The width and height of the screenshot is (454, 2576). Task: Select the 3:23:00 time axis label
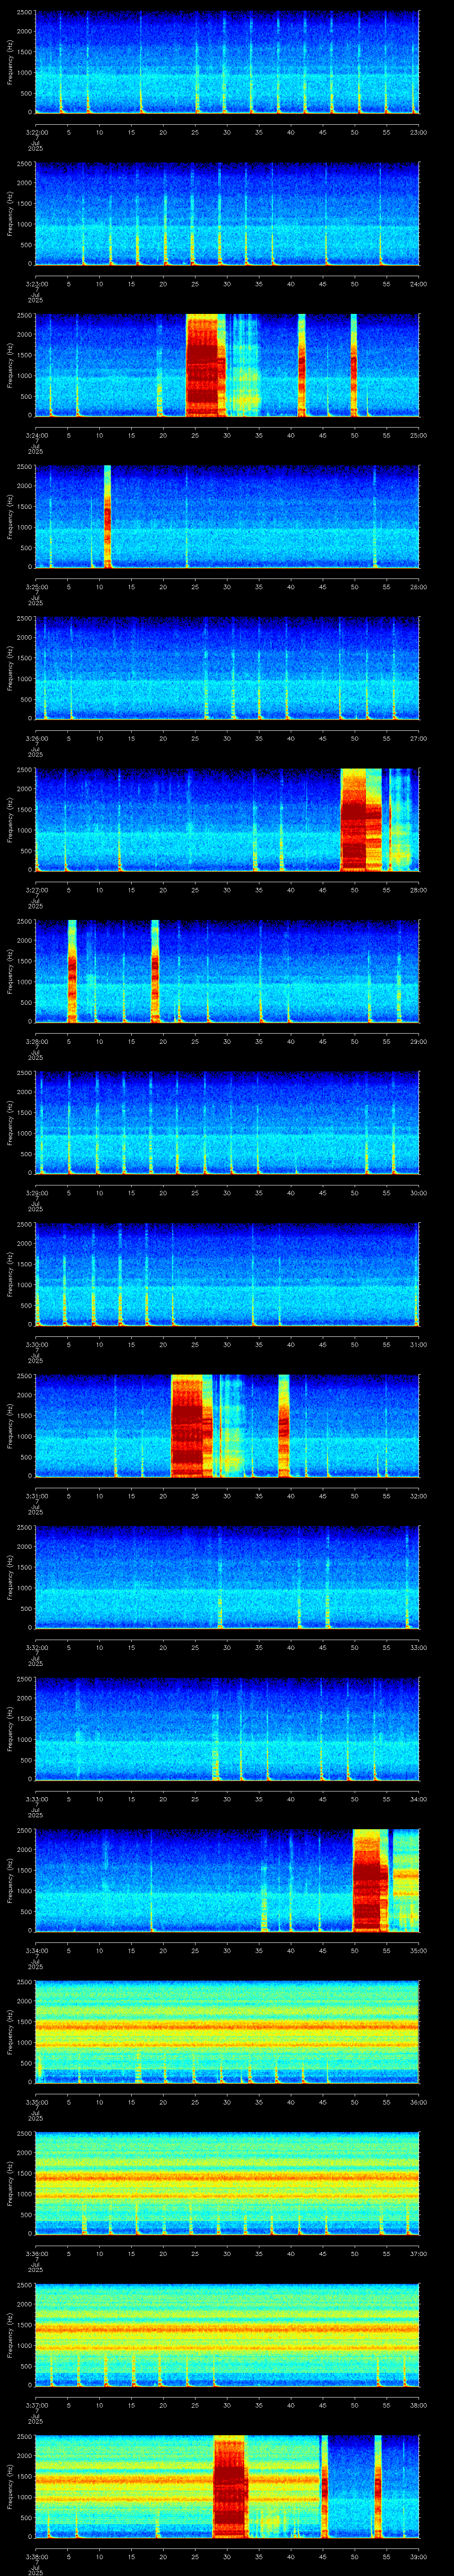pos(36,284)
